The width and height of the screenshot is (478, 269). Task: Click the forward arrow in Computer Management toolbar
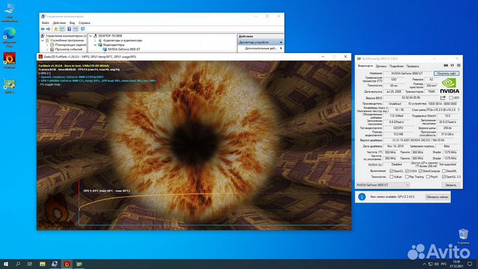click(48, 29)
